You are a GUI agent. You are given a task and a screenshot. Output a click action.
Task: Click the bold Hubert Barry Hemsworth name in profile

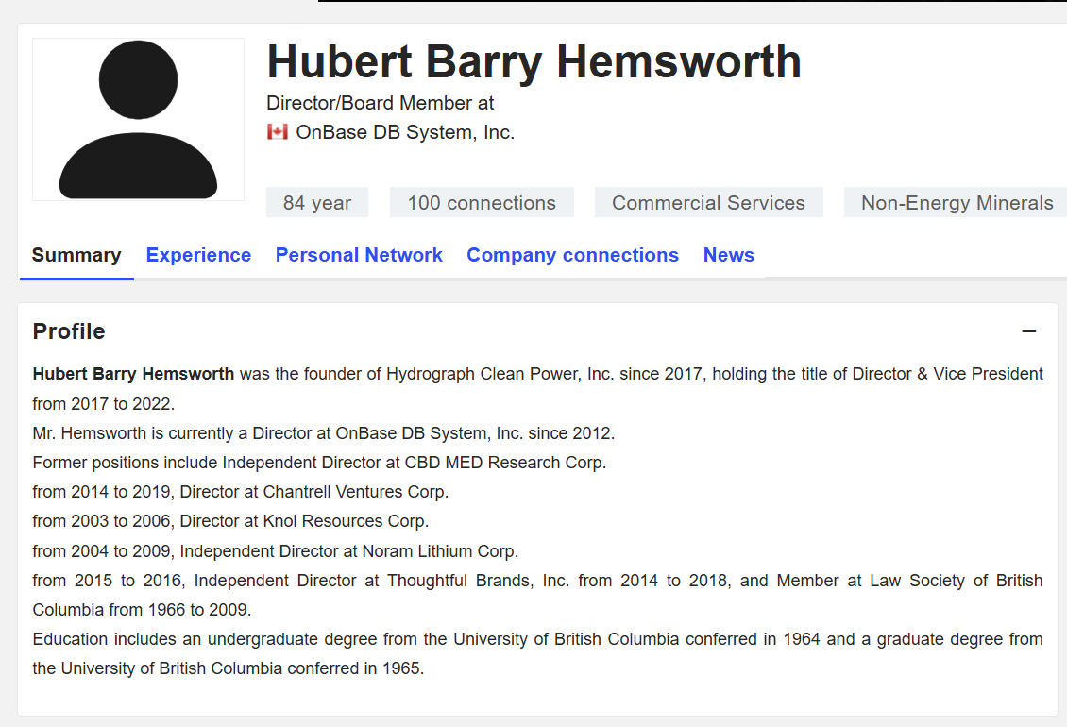[133, 374]
